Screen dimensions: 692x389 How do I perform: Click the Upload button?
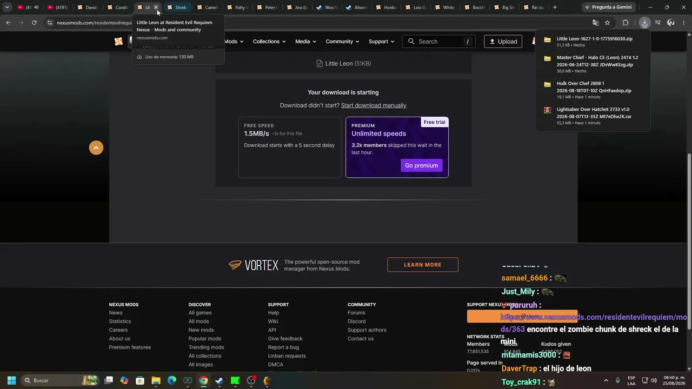[x=503, y=42]
